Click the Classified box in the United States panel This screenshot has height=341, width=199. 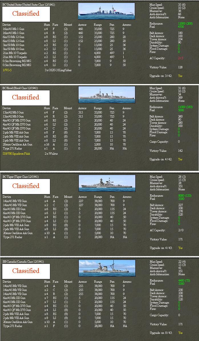26,14
